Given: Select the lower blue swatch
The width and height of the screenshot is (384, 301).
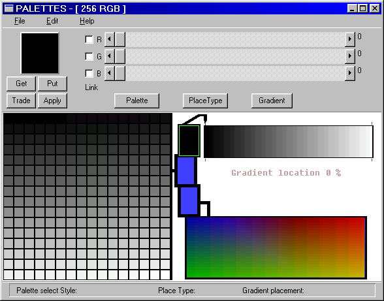Looking at the screenshot, I should pyautogui.click(x=189, y=201).
